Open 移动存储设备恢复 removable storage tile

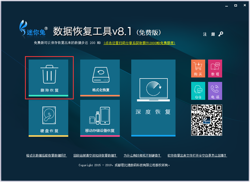(100, 118)
